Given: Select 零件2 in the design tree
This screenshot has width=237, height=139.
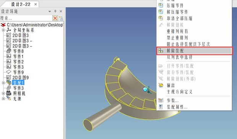Looking at the screenshot, I should click(x=18, y=62).
